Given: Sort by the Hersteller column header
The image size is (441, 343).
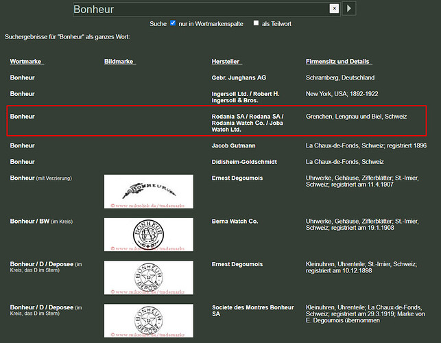Looking at the screenshot, I should (227, 61).
